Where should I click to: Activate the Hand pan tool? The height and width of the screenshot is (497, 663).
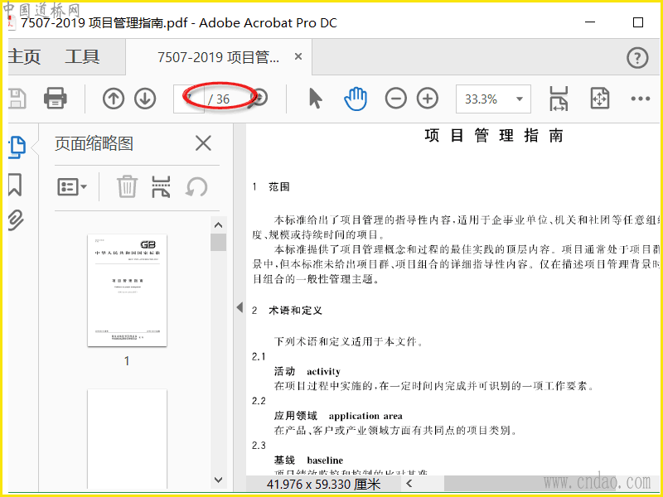coord(356,99)
